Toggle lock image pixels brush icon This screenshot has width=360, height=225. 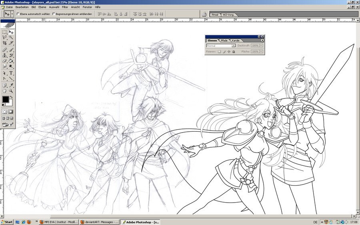click(224, 52)
